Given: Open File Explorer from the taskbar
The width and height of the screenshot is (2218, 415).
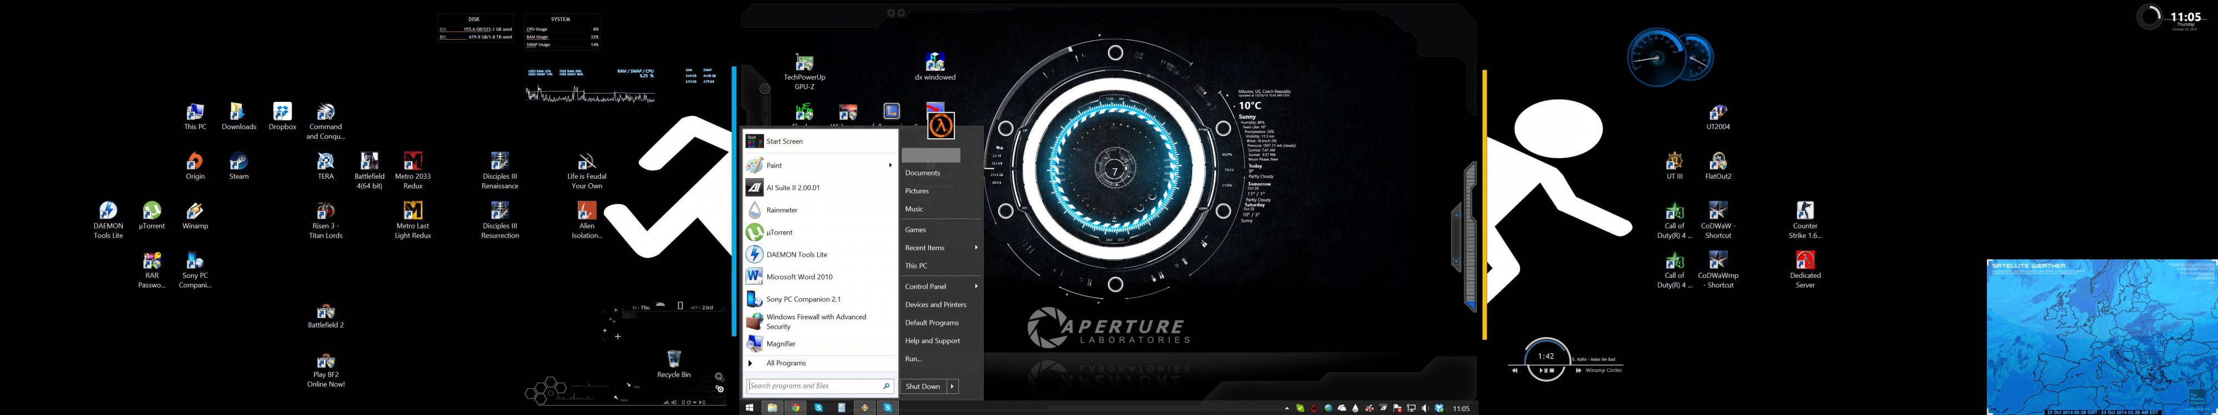Looking at the screenshot, I should [x=772, y=408].
